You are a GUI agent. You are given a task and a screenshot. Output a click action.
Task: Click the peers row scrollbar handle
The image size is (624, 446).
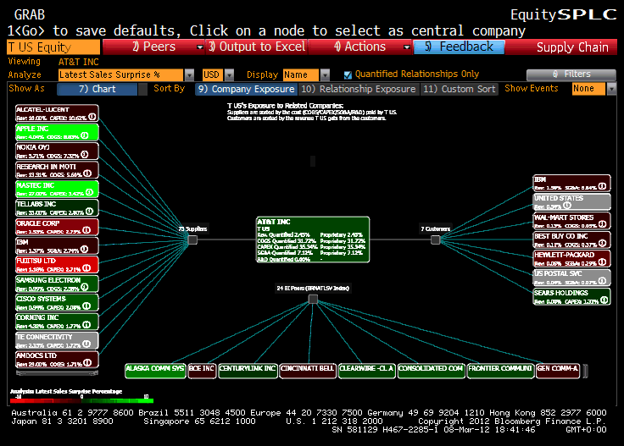coord(585,371)
